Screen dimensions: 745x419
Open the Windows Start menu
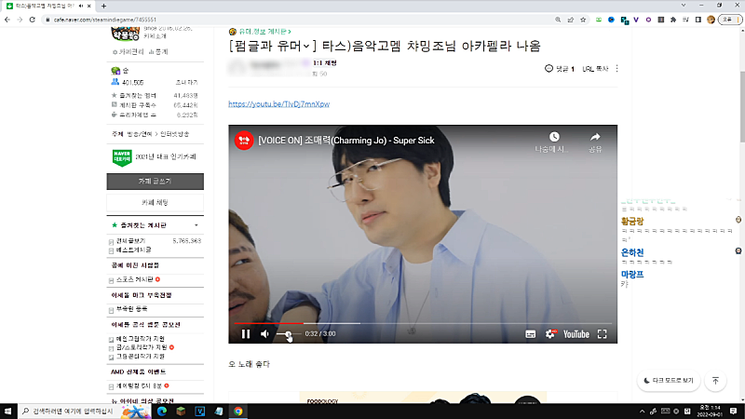coord(7,411)
